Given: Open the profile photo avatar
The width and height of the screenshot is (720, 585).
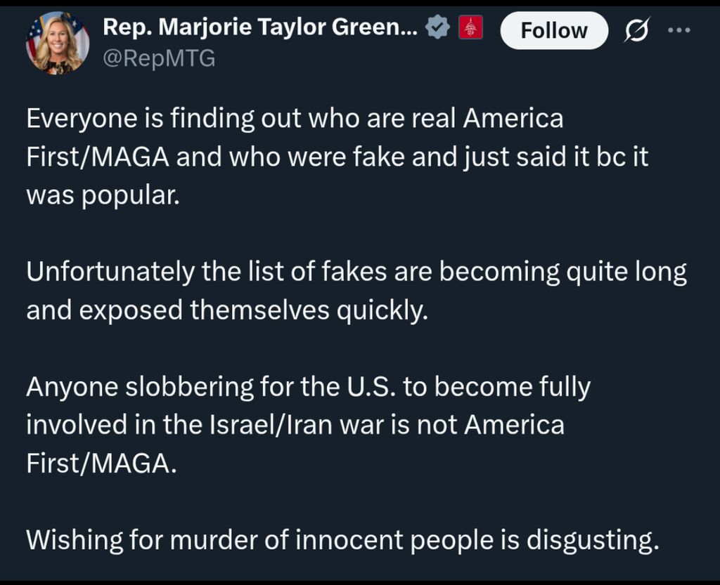Looking at the screenshot, I should [58, 44].
